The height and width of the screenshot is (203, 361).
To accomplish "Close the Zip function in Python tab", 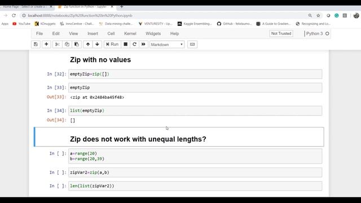I will pos(112,7).
